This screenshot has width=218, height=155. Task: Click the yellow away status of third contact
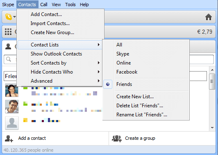coord(25,120)
